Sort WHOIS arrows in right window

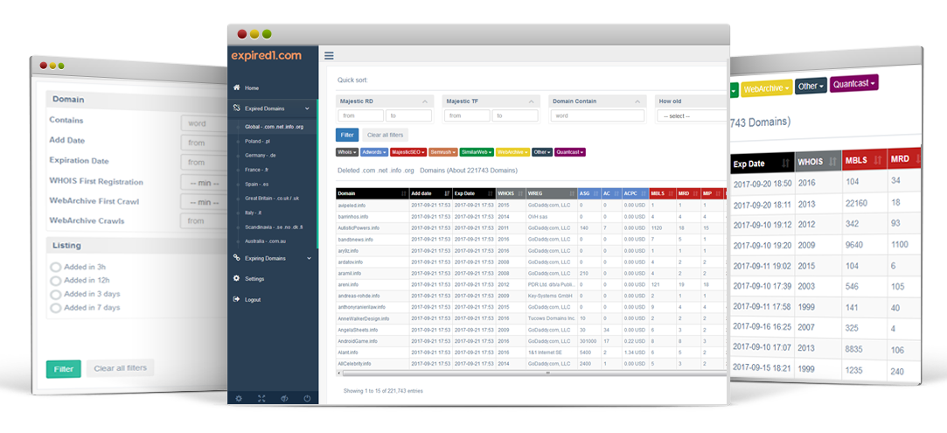pos(833,162)
